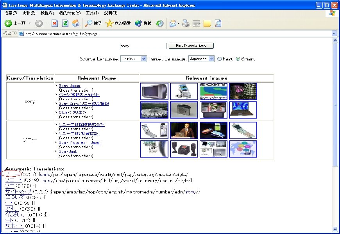Open the stadium aerial thumbnail
Screen dimensions: 340x234
(x=154, y=110)
